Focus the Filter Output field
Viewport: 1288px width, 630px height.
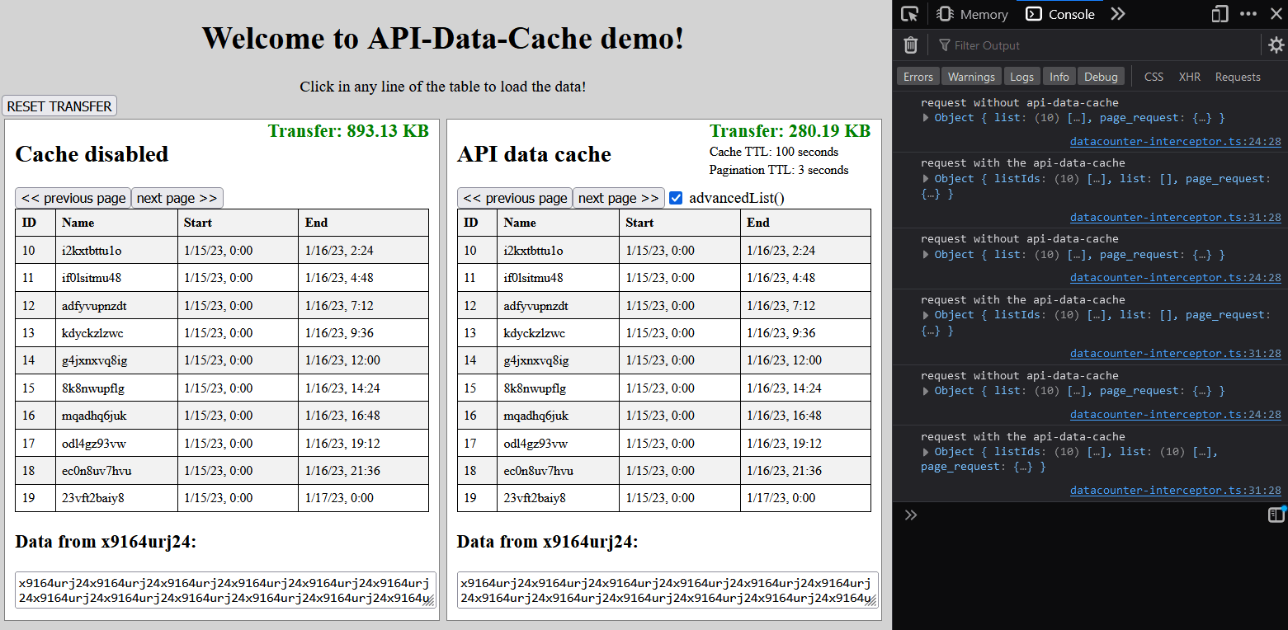click(1097, 45)
